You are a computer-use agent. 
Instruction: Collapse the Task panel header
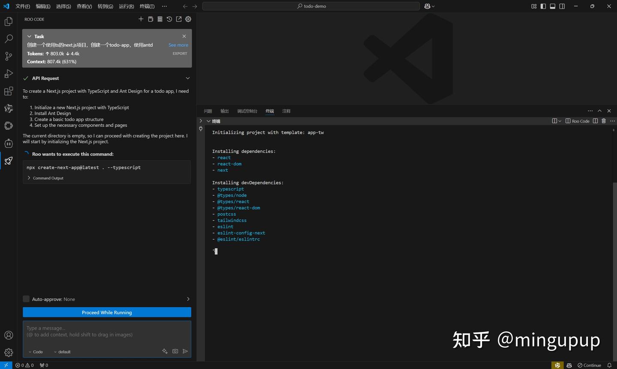point(29,36)
